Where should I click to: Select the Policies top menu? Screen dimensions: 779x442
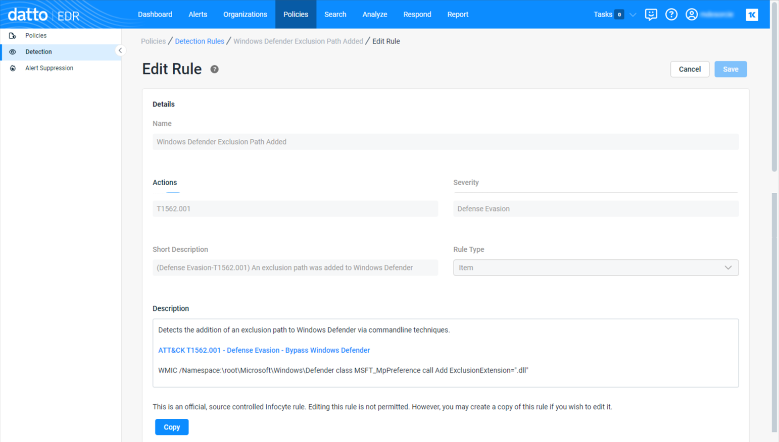(296, 14)
